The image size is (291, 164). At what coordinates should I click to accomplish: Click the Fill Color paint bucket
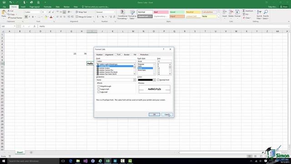pyautogui.click(x=46, y=17)
